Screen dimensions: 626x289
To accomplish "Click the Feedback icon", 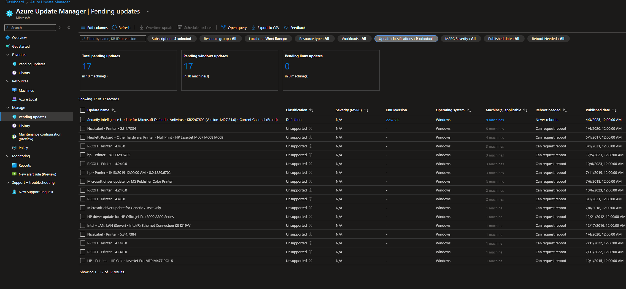I will coord(286,27).
